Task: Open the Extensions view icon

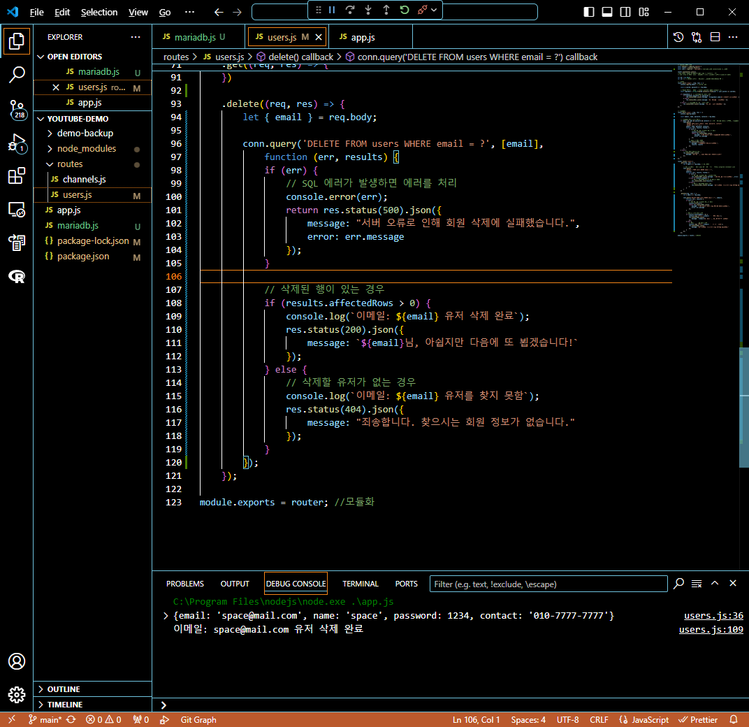Action: [17, 176]
